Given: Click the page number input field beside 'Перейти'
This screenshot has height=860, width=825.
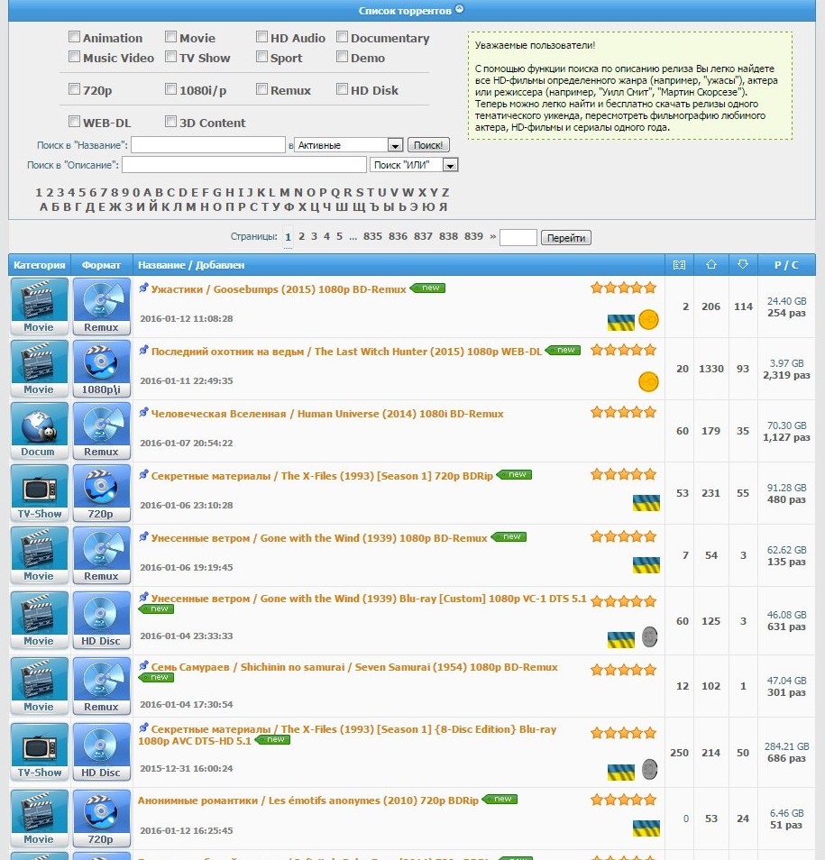Looking at the screenshot, I should (x=518, y=238).
